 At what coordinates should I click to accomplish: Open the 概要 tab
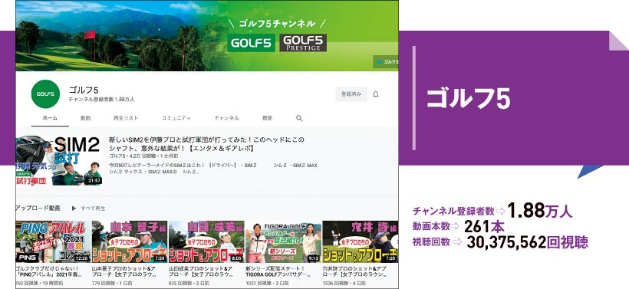(x=267, y=118)
